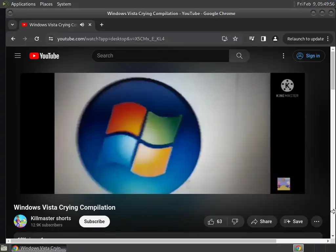The height and width of the screenshot is (252, 336).
Task: Toggle Chrome's side panel icon
Action: [263, 39]
